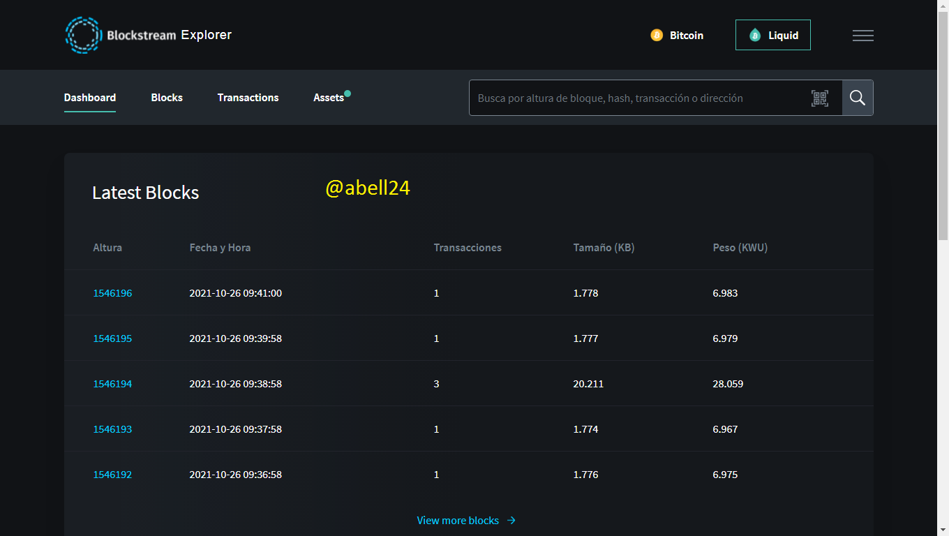
Task: Click weight value 6.975
Action: pos(725,475)
